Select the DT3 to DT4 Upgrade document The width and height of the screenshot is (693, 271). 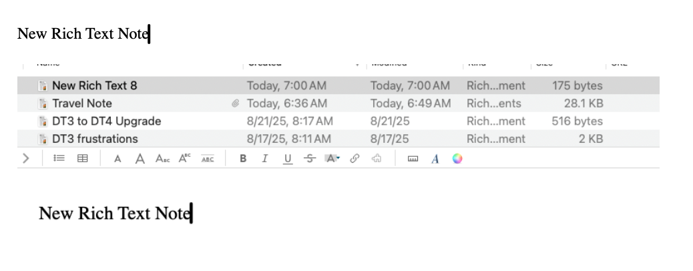(x=106, y=121)
